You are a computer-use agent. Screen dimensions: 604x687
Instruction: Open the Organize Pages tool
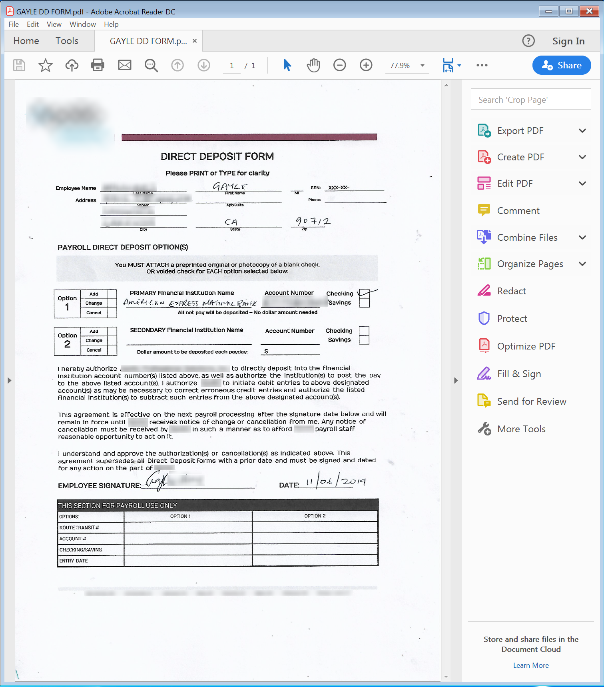(x=530, y=264)
